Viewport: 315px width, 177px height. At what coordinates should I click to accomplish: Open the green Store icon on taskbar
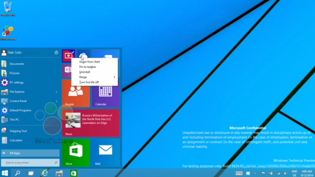(x=74, y=173)
